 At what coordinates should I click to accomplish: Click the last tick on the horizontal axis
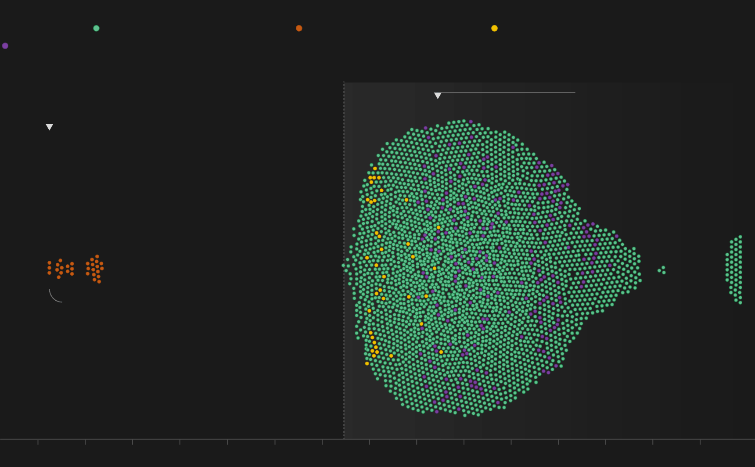pyautogui.click(x=700, y=442)
